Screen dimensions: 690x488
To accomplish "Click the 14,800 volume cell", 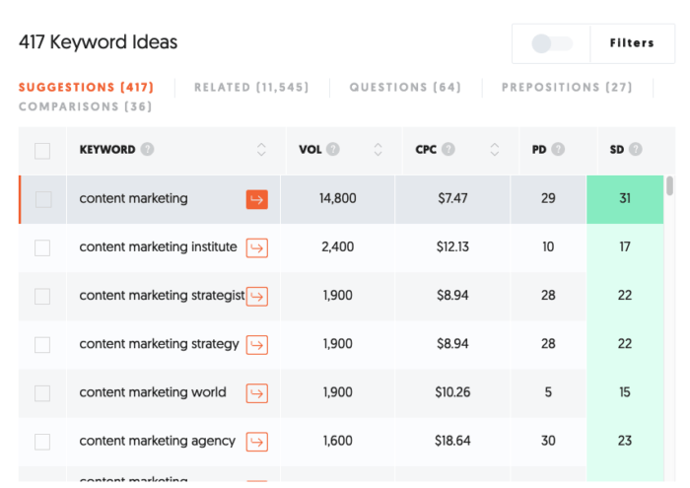I will point(337,198).
